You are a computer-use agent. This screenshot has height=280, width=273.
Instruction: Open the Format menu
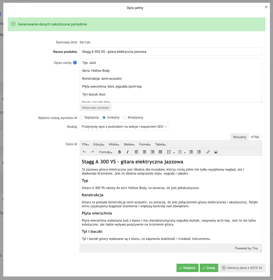pos(145,144)
